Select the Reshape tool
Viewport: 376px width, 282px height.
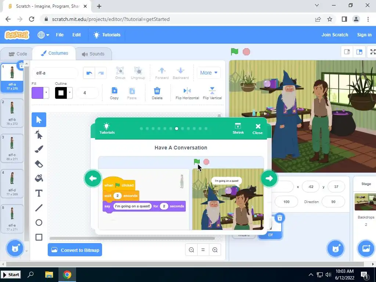coord(39,134)
